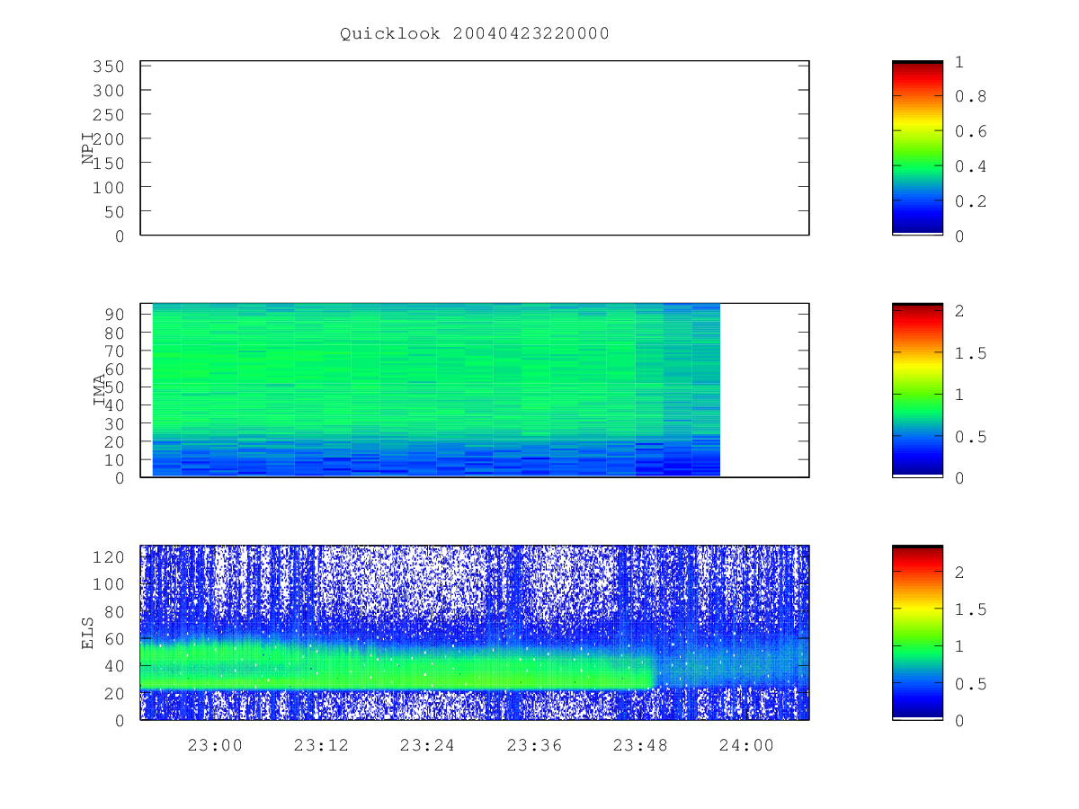Screen dimensions: 1079x809
Task: Click the ELS y-axis label
Action: tap(88, 633)
